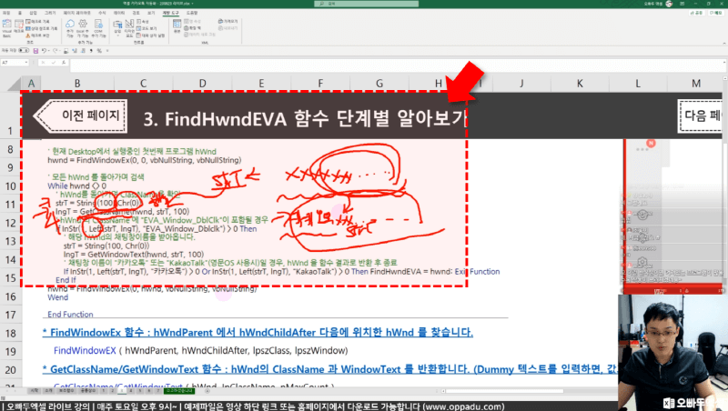Click the user account avatar
The image size is (728, 411).
click(x=669, y=4)
